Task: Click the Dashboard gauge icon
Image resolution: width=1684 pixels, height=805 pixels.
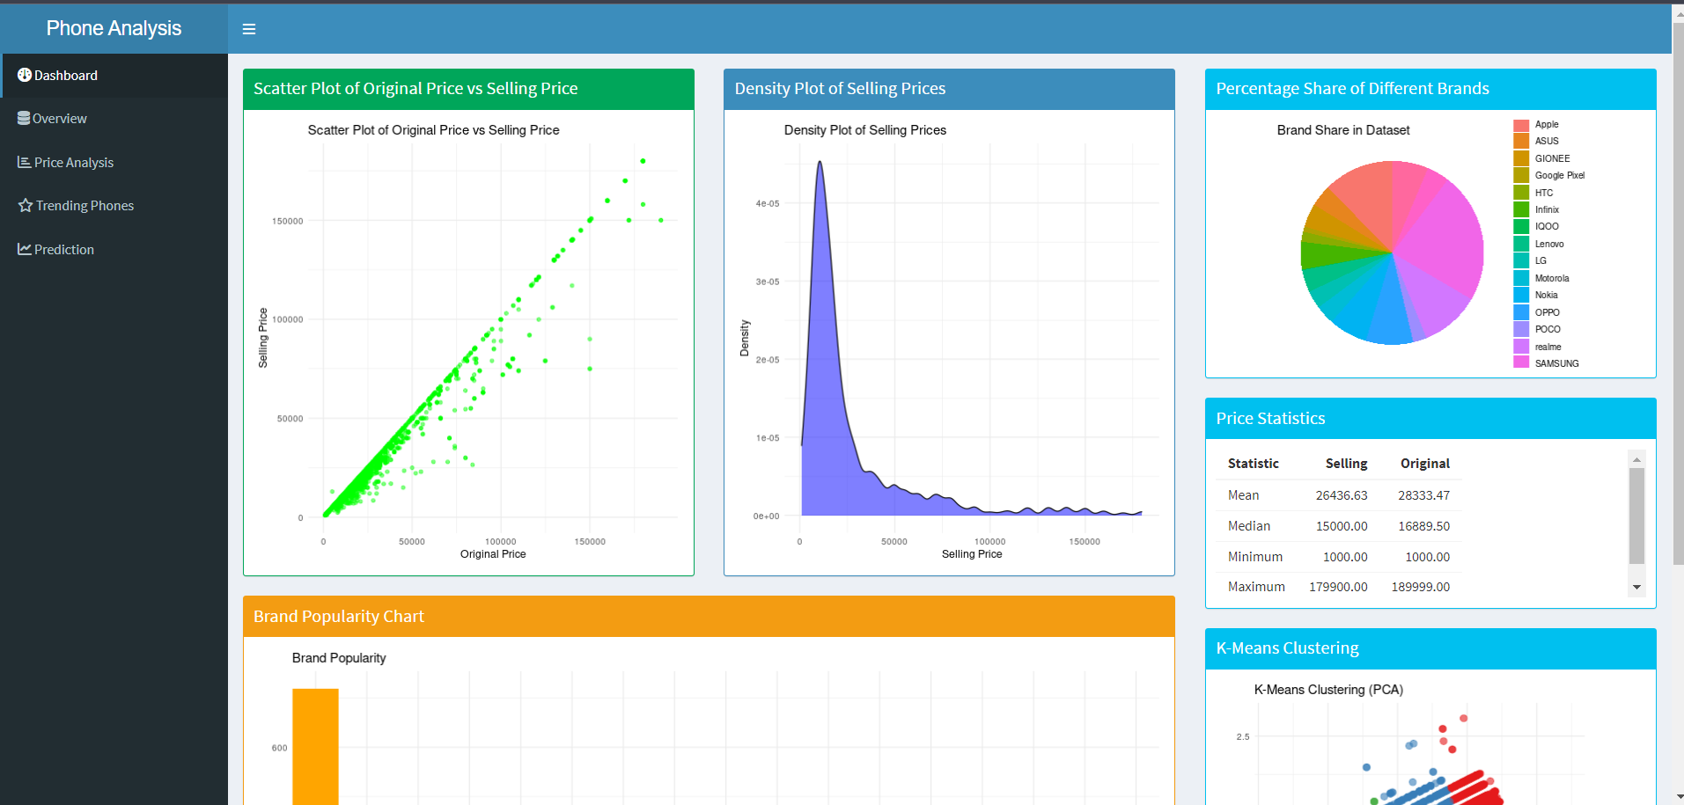Action: (x=25, y=76)
